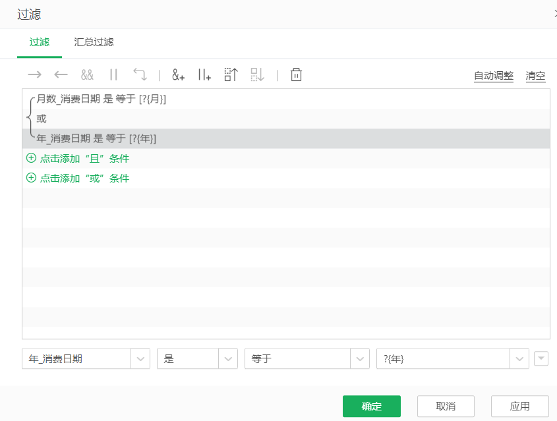Click the 是 combo box field
Image resolution: width=557 pixels, height=421 pixels.
[x=197, y=359]
